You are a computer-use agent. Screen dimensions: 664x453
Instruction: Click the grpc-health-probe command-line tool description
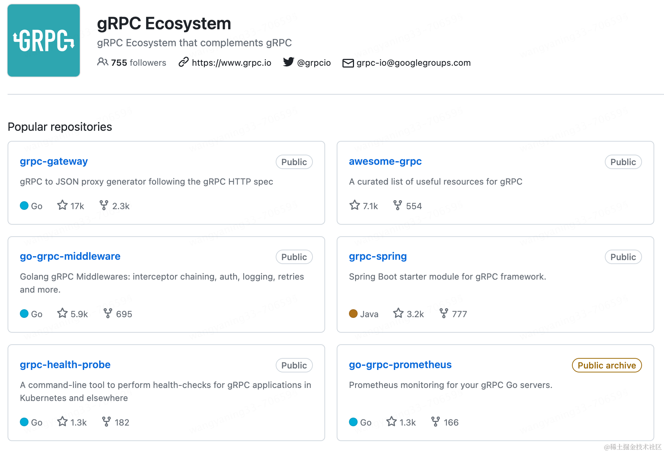click(166, 391)
